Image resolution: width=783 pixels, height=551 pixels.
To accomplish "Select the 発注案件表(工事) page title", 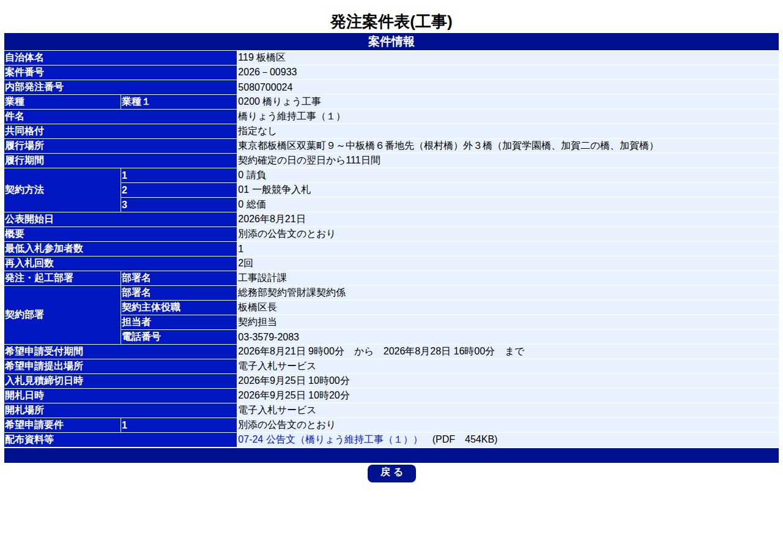I will 391,22.
